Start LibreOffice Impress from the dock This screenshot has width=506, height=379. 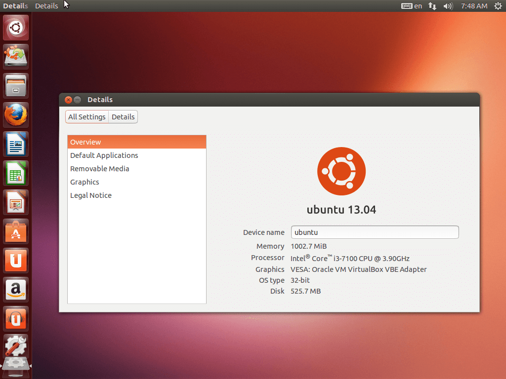click(x=16, y=202)
